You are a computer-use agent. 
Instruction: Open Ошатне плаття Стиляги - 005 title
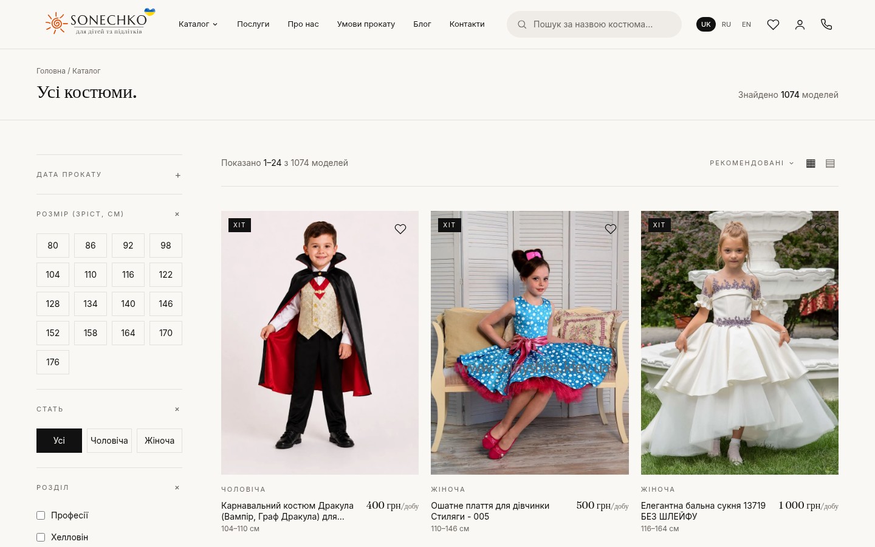pos(490,511)
